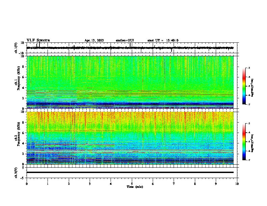Click the ch.2 spectrogram color scale bar
Image resolution: width=267 pixels, height=206 pixels.
[x=244, y=142]
